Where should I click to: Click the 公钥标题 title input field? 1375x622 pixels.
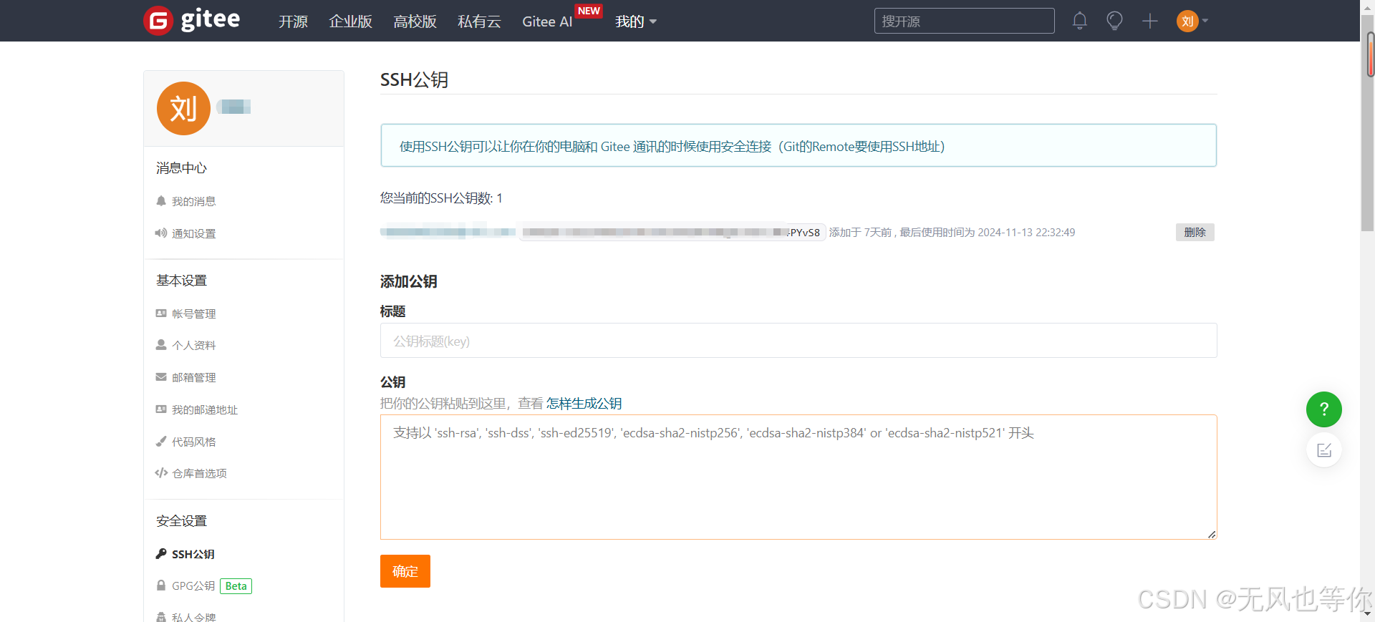point(799,341)
